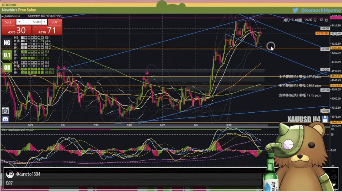
Task: Click the green OK status badge
Action: pyautogui.click(x=7, y=68)
